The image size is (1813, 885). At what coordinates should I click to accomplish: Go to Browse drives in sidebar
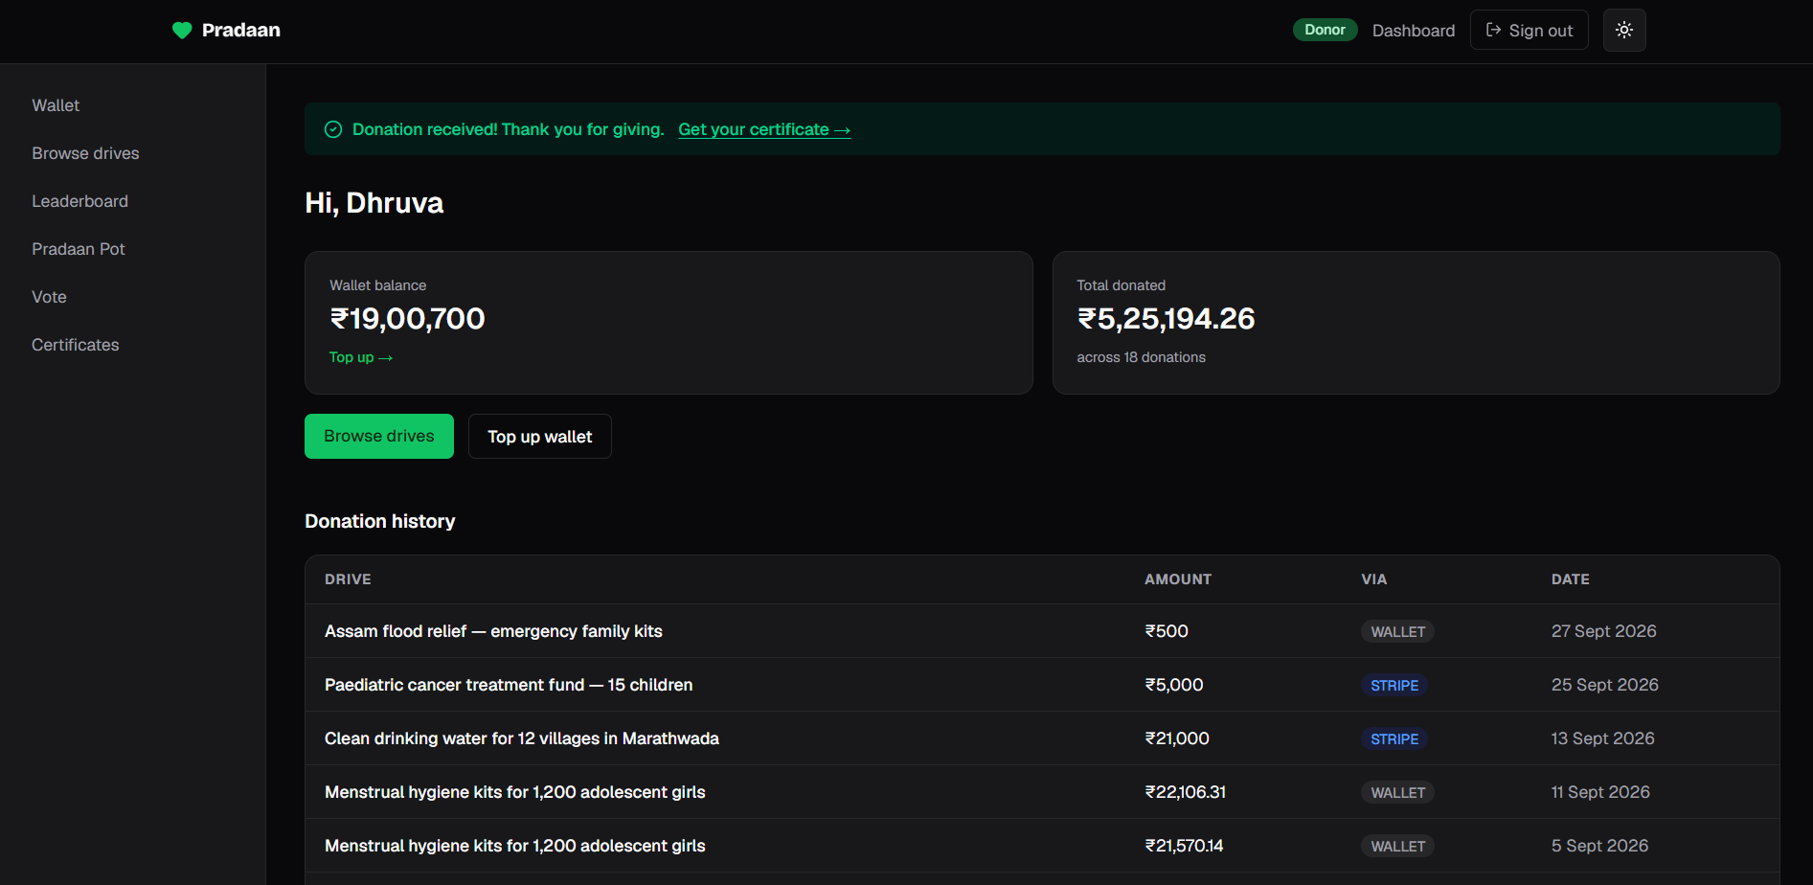(85, 153)
